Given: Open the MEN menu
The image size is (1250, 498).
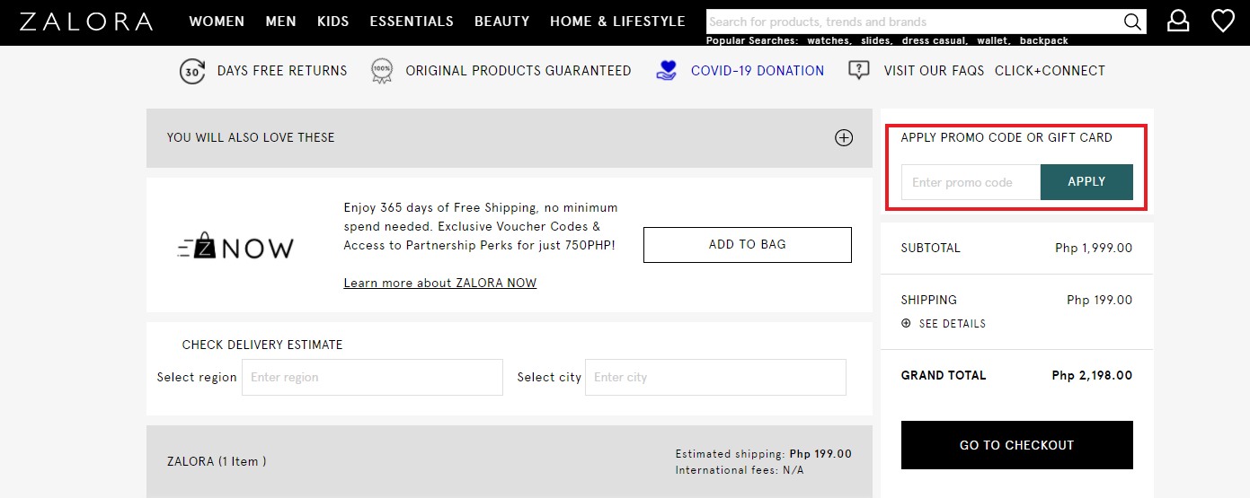Looking at the screenshot, I should (x=280, y=22).
